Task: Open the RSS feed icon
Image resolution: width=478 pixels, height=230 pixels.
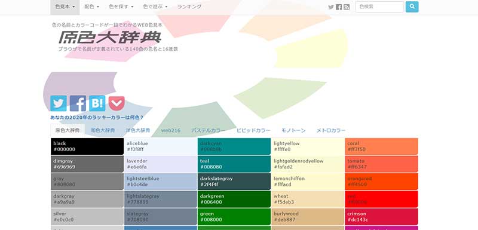Action: pyautogui.click(x=347, y=7)
